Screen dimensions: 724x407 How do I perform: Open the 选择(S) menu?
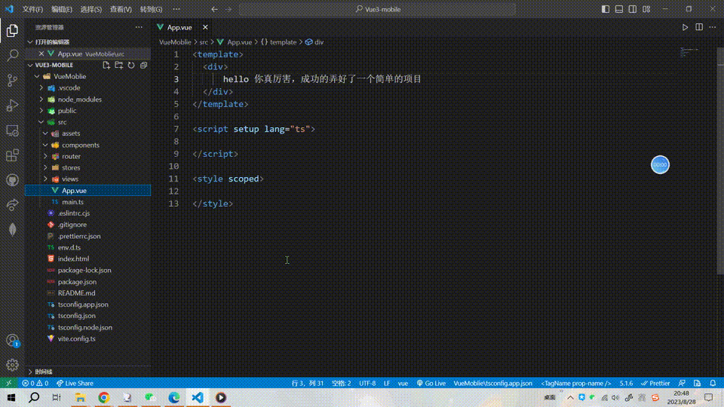[x=91, y=9]
